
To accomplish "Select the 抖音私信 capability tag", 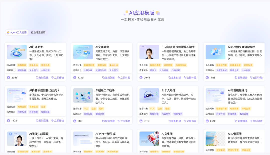I will click(22, 112).
